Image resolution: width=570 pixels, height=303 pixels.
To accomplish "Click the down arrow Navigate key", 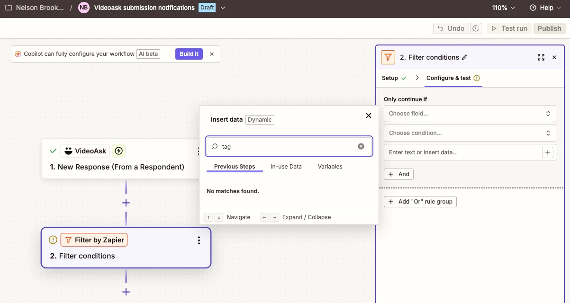I will tap(219, 217).
